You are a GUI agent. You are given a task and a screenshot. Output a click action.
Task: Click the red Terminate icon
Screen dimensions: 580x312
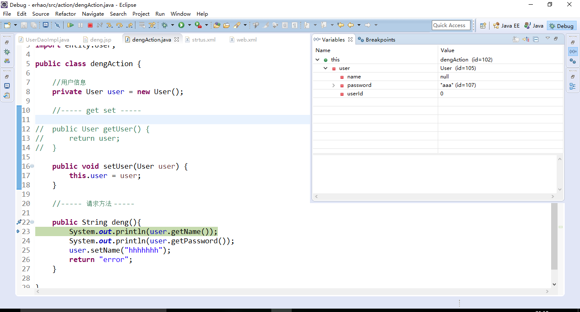(90, 25)
